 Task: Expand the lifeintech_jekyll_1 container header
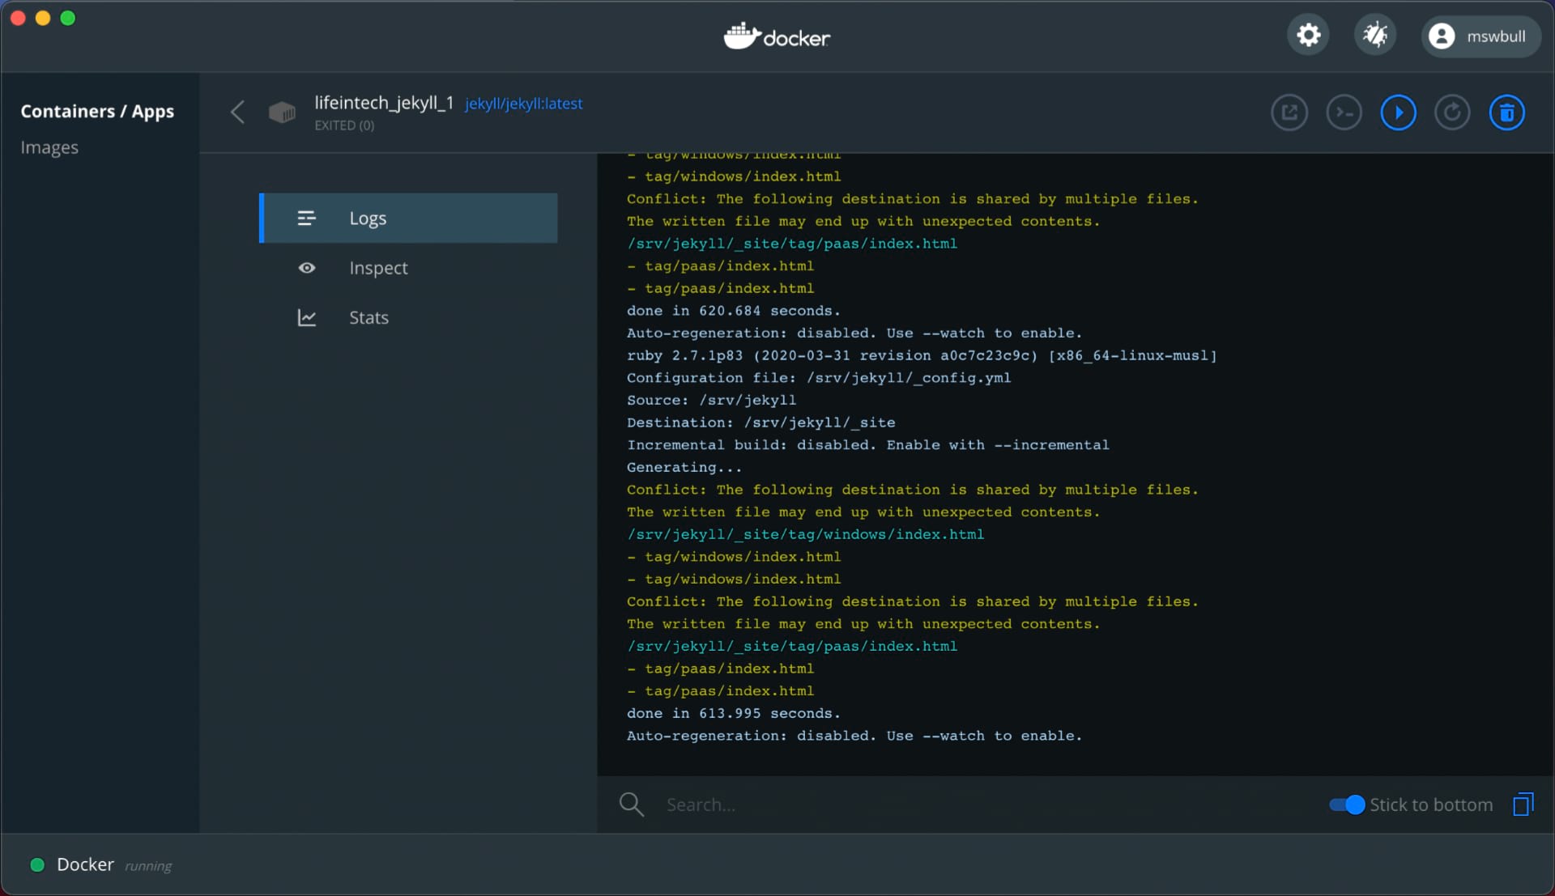[x=384, y=103]
